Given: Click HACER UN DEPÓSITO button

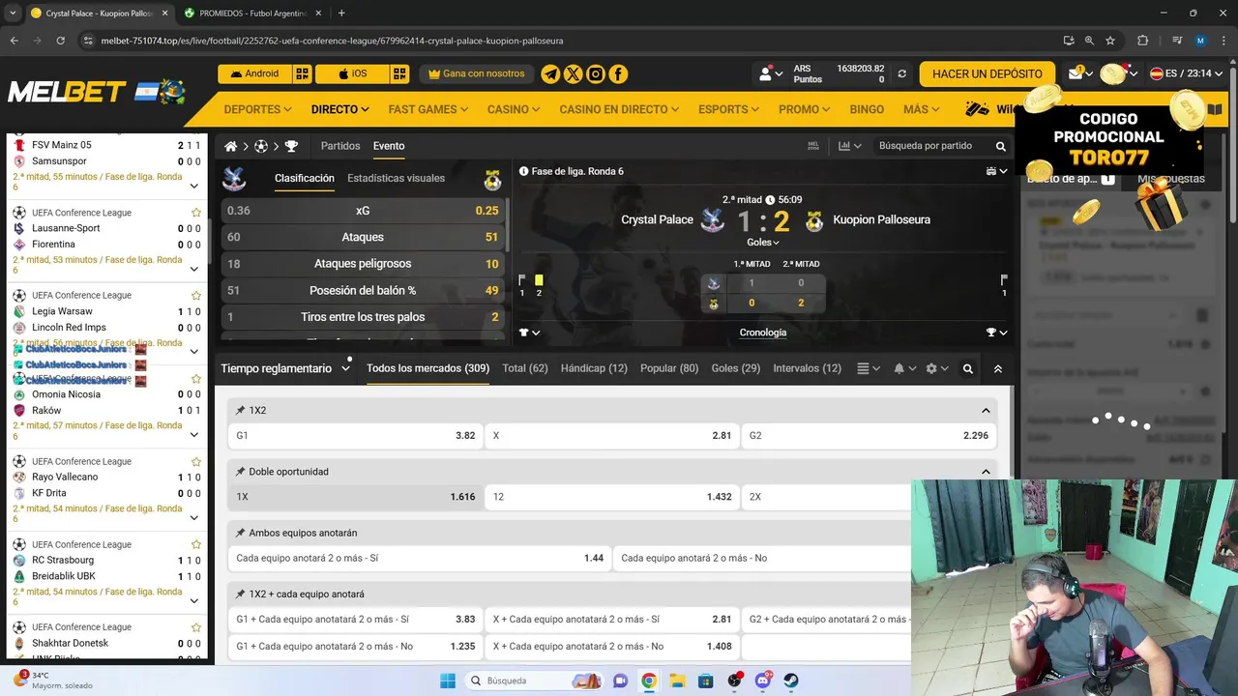Looking at the screenshot, I should (x=987, y=73).
